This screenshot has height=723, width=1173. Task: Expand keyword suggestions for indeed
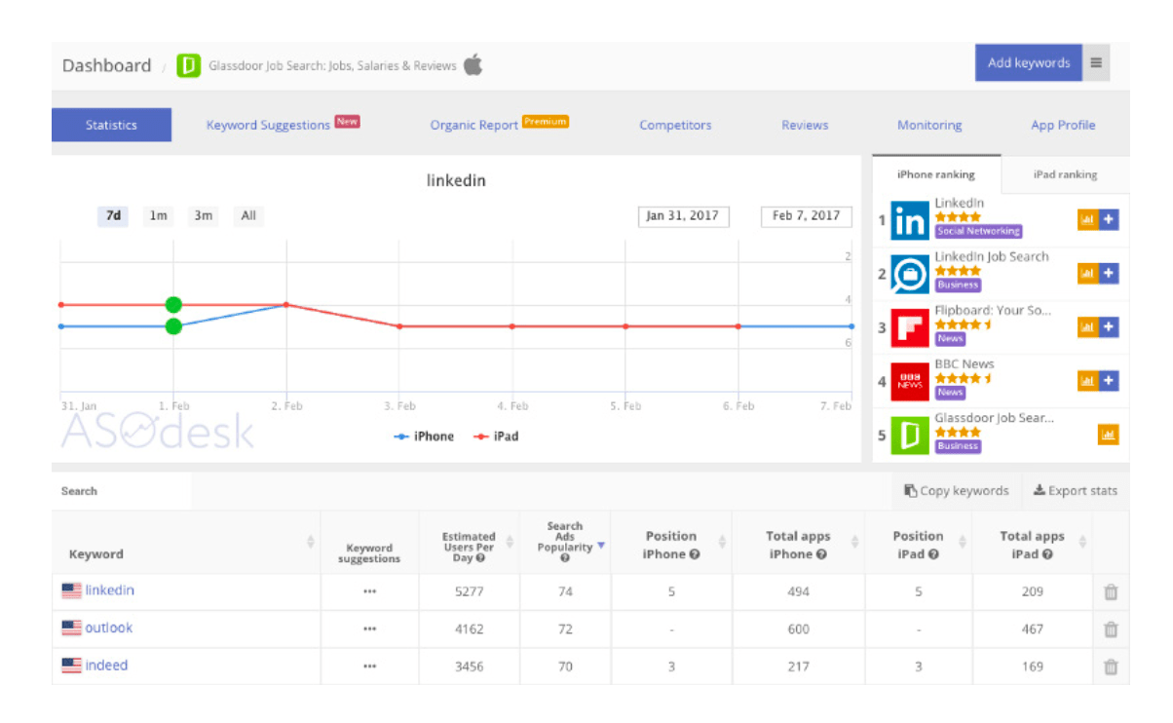[369, 667]
